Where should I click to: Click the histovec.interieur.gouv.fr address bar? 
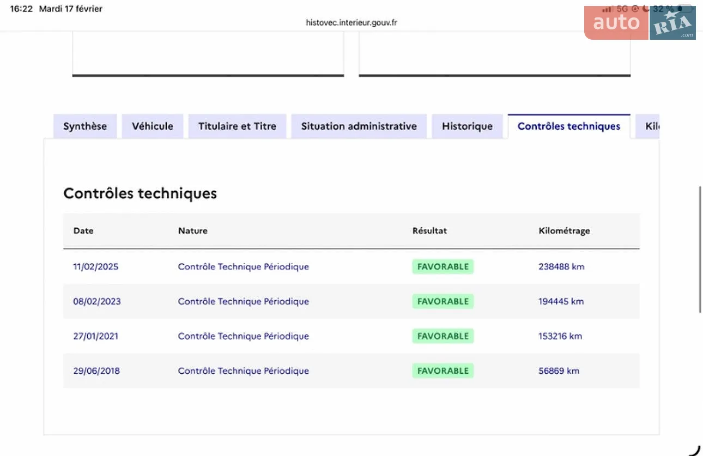pos(351,22)
